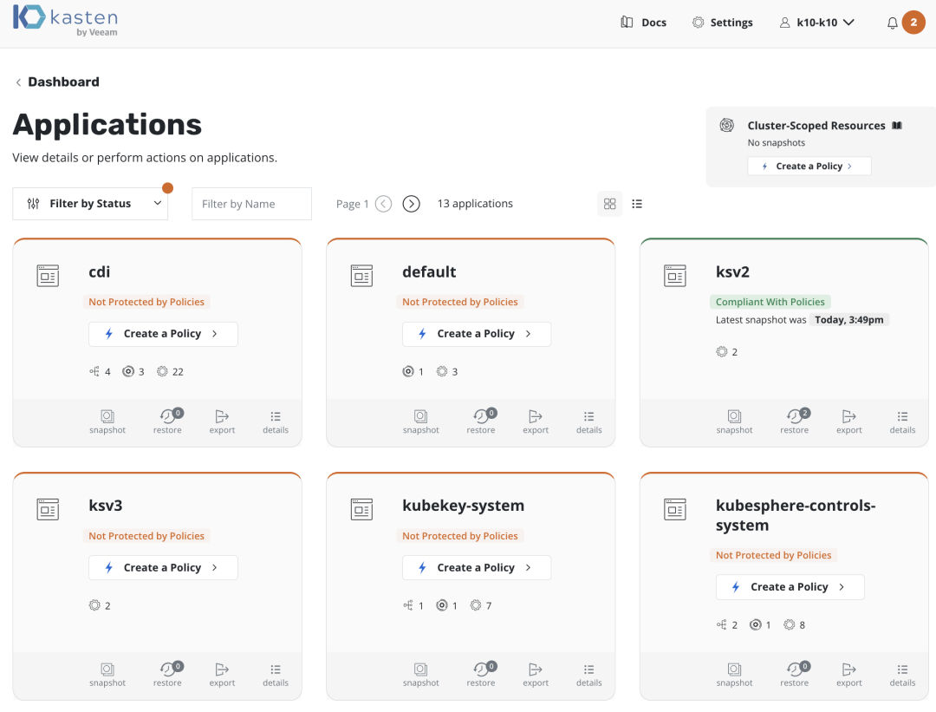936x712 pixels.
Task: Click the Today, 3:49pm snapshot timestamp
Action: pos(848,320)
